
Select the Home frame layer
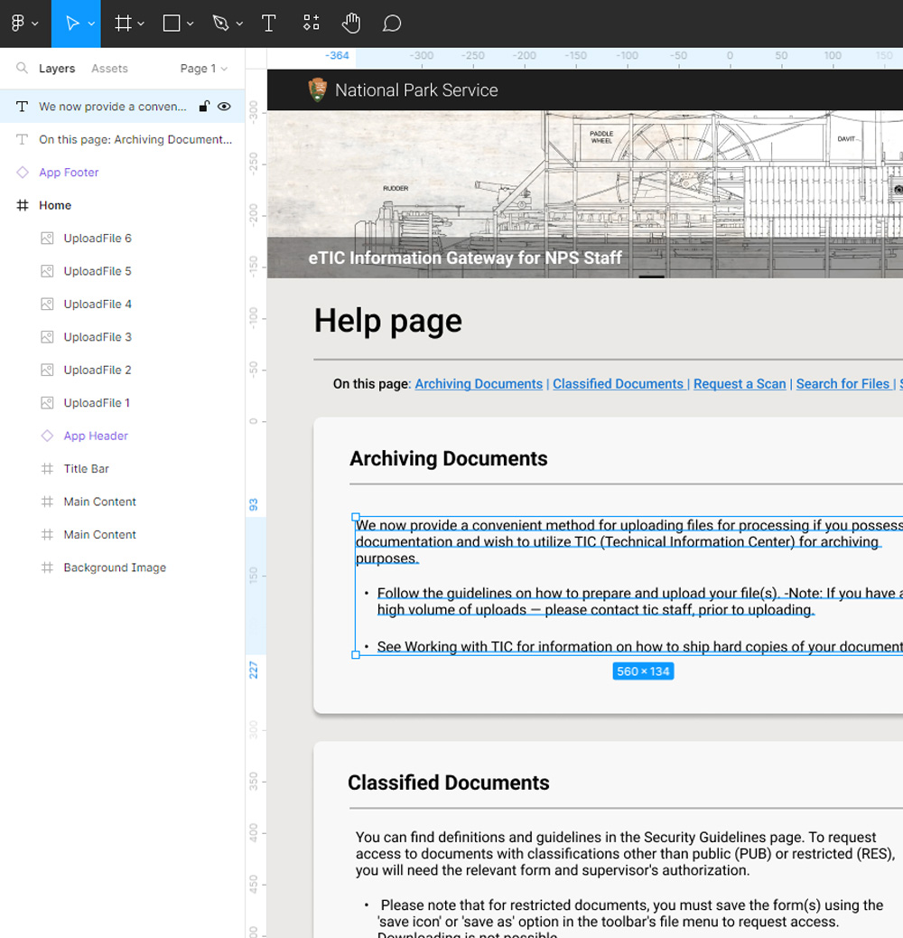[x=122, y=205]
